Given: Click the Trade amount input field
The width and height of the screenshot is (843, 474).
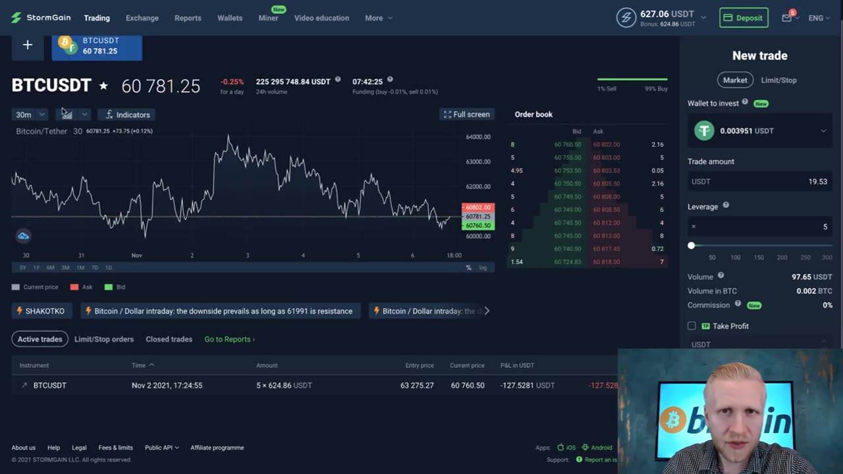Looking at the screenshot, I should click(x=760, y=182).
